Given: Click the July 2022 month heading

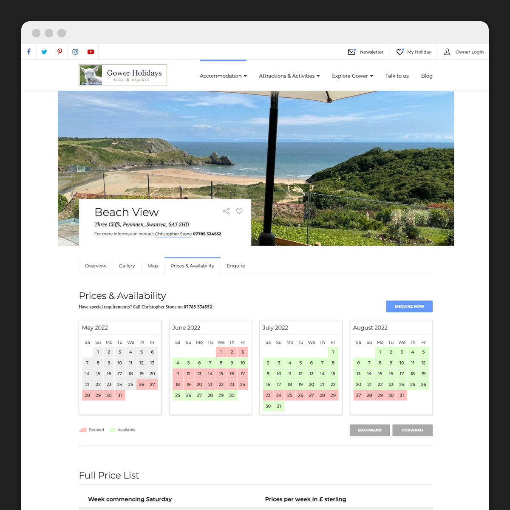Looking at the screenshot, I should (275, 328).
